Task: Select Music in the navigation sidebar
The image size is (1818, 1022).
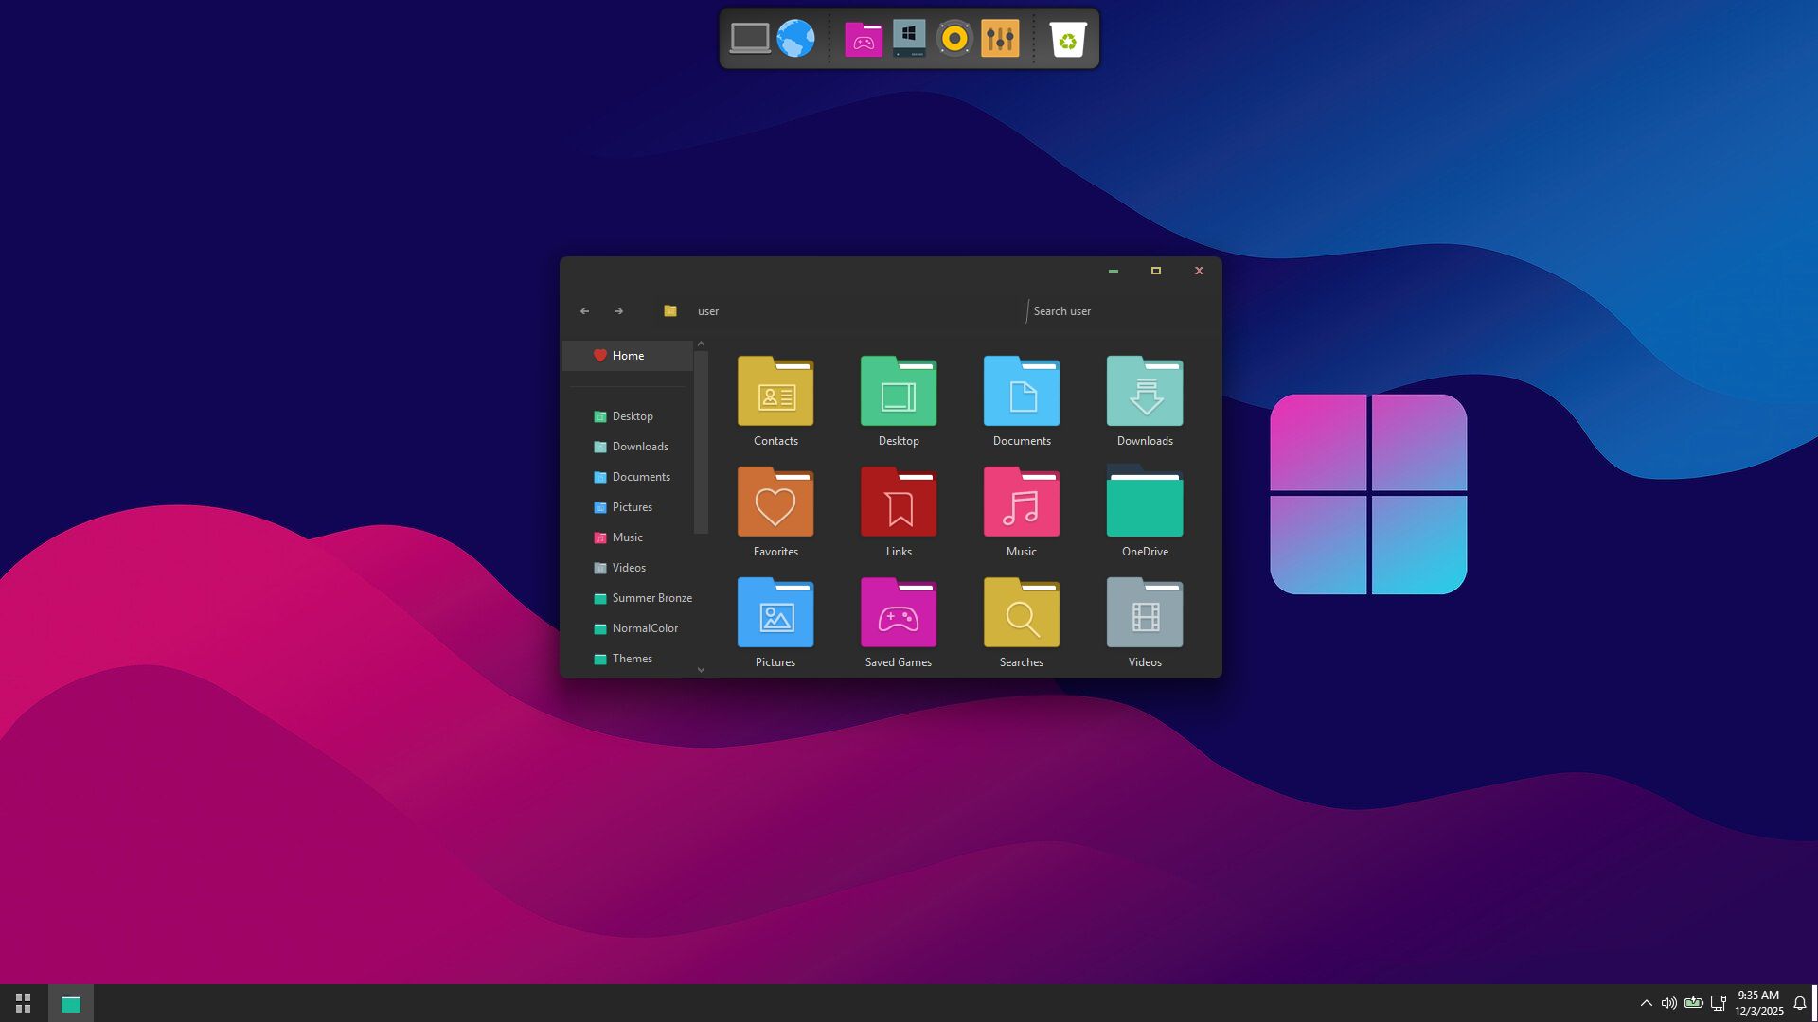Action: coord(627,537)
